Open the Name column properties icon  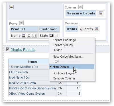[x=24, y=36]
